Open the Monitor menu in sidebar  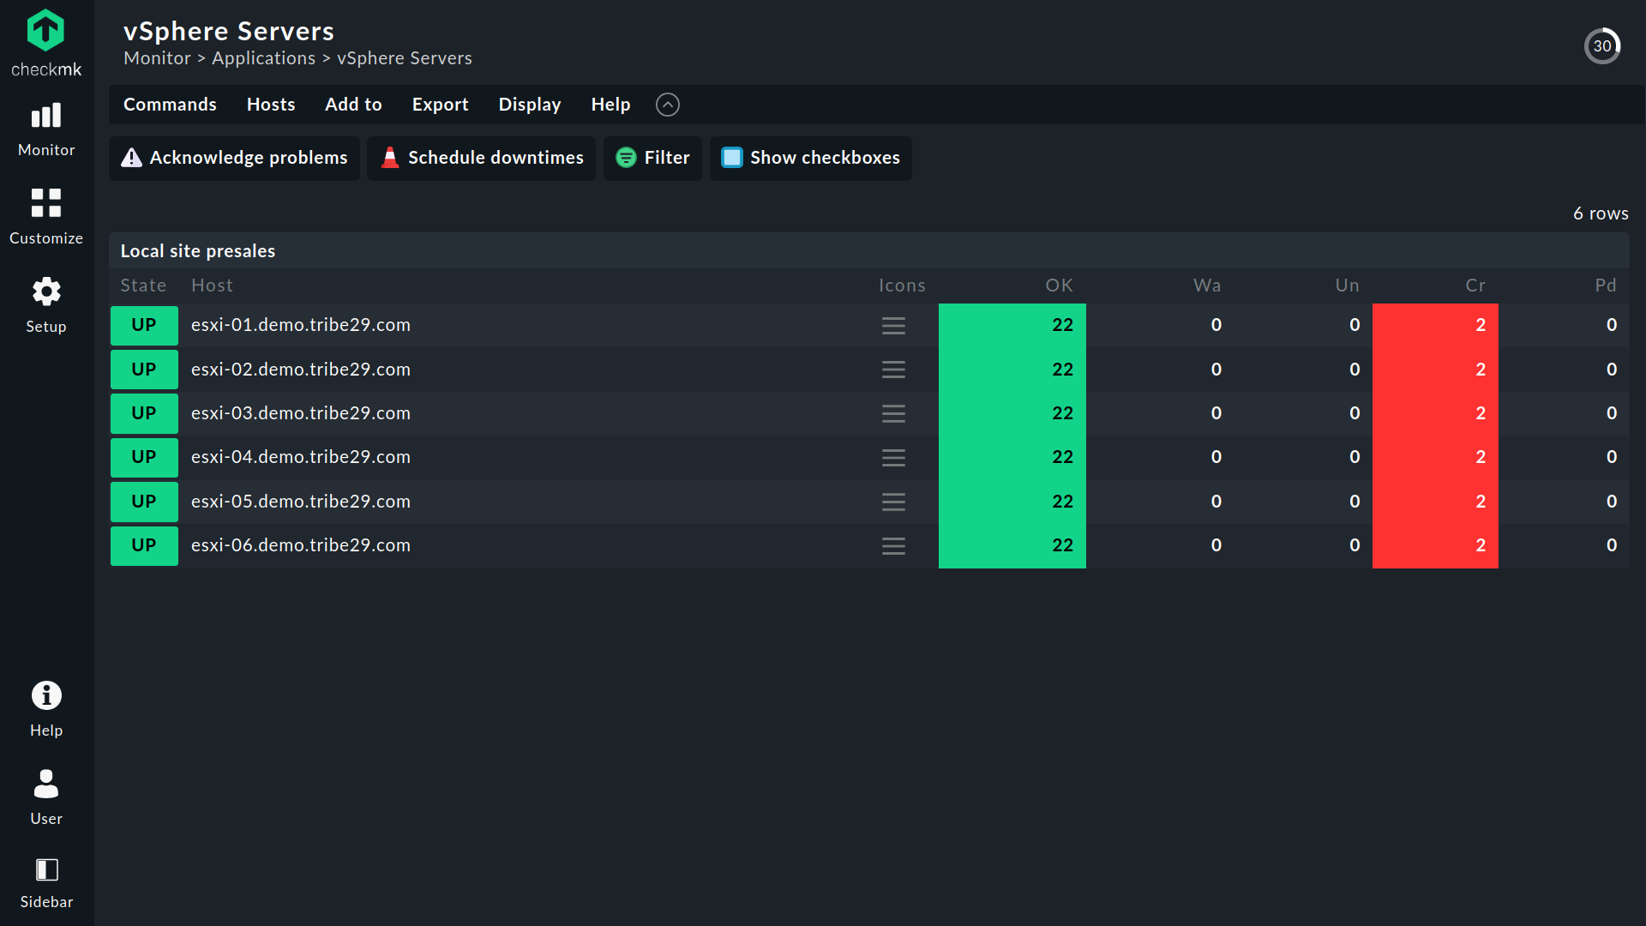tap(46, 129)
